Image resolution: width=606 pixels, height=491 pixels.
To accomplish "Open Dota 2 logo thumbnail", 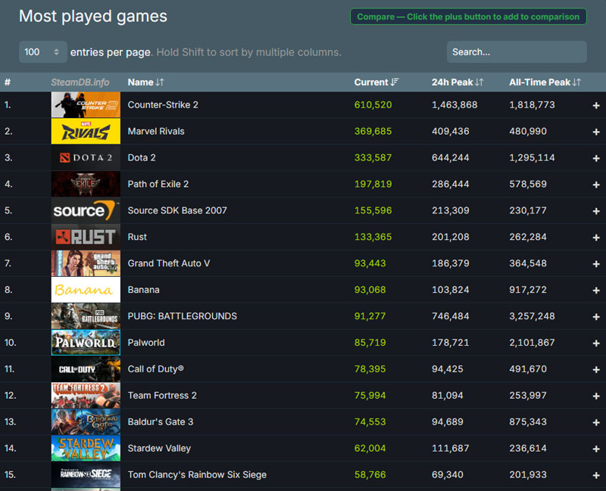I will click(86, 157).
